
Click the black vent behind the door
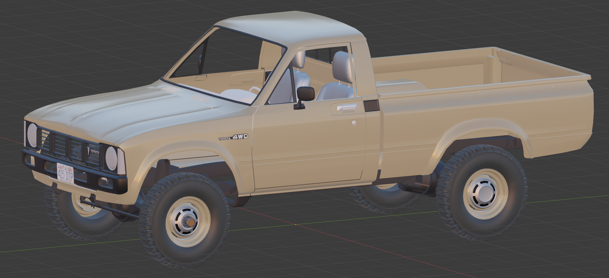(x=371, y=106)
